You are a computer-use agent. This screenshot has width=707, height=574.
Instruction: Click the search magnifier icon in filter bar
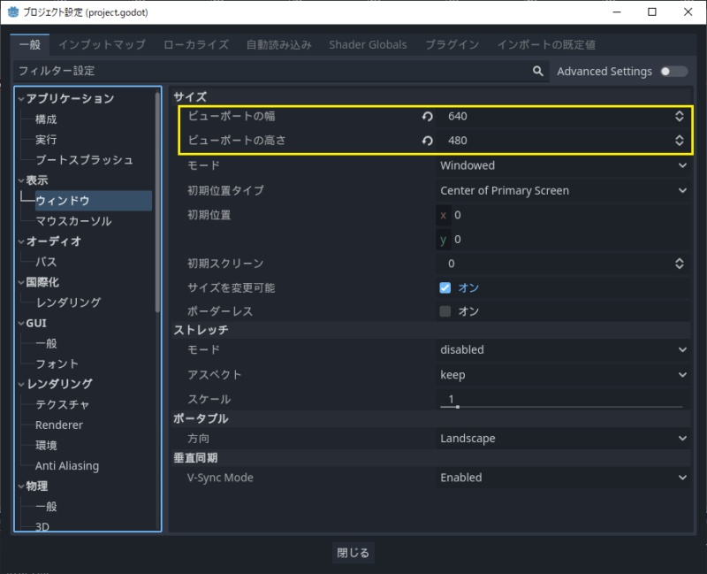click(537, 71)
